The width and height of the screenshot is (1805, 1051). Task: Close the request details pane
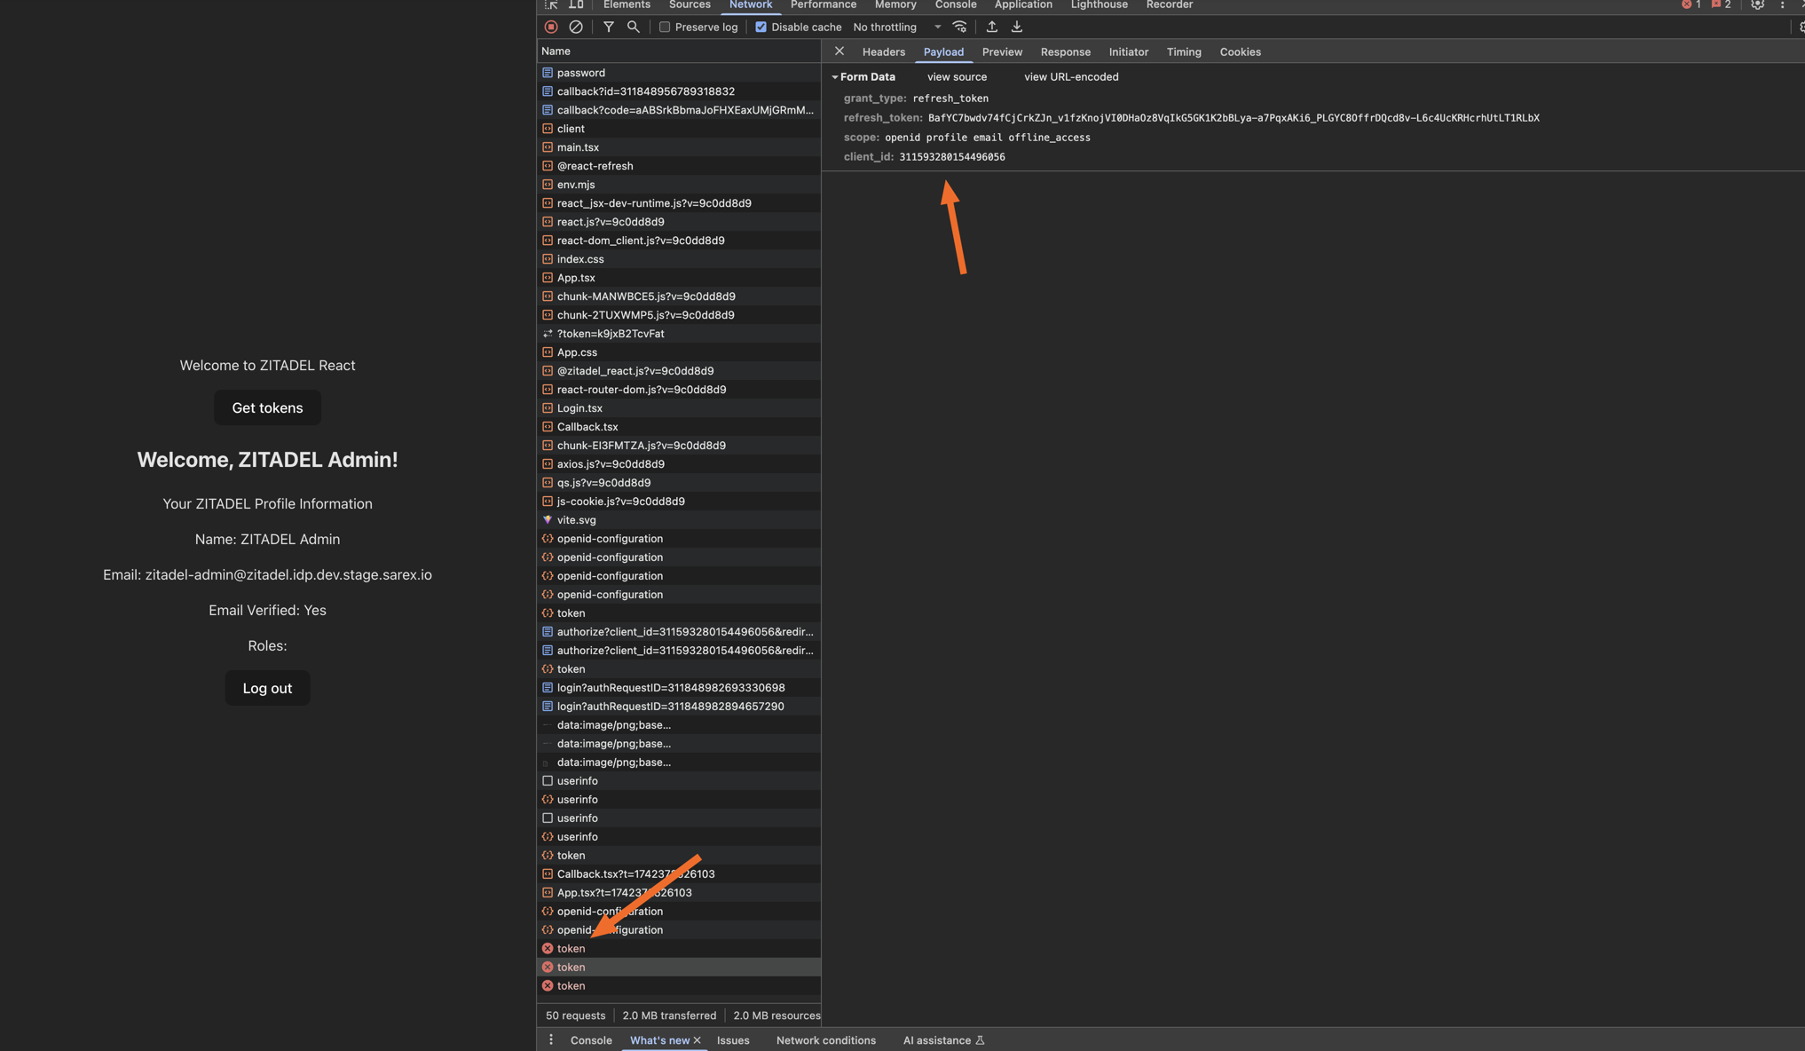coord(839,51)
